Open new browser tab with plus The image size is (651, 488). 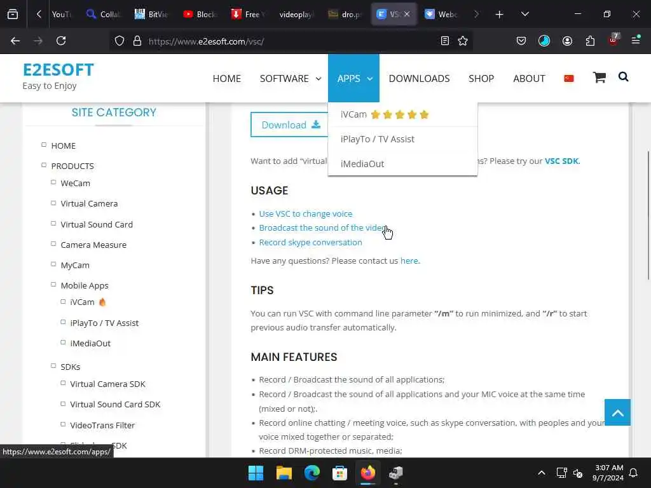pyautogui.click(x=499, y=15)
